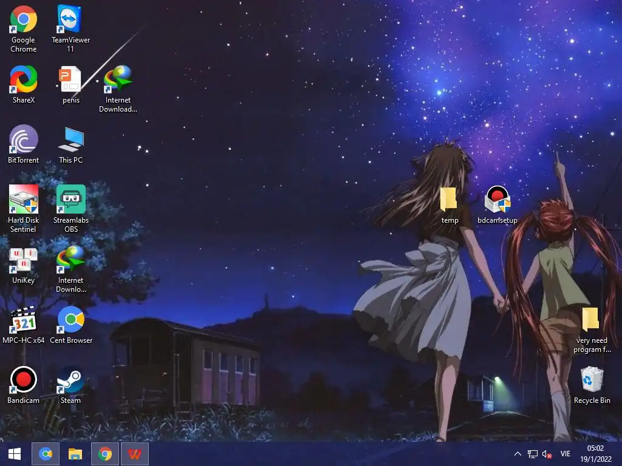Open the Windows Start menu
The image size is (622, 466).
tap(15, 454)
